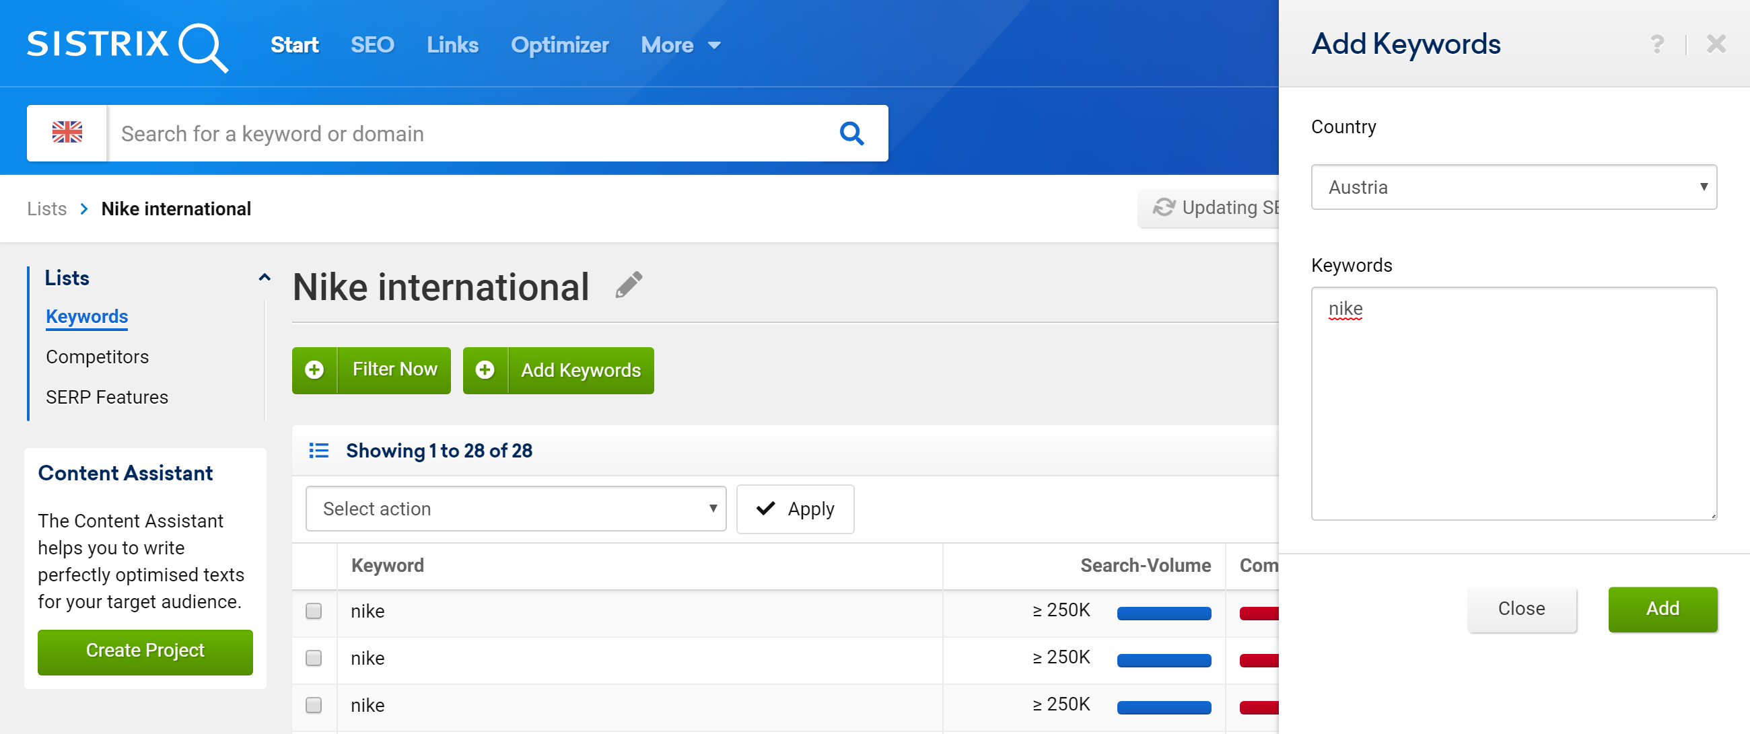
Task: Click the Updating SERPs refresh icon
Action: pyautogui.click(x=1164, y=207)
